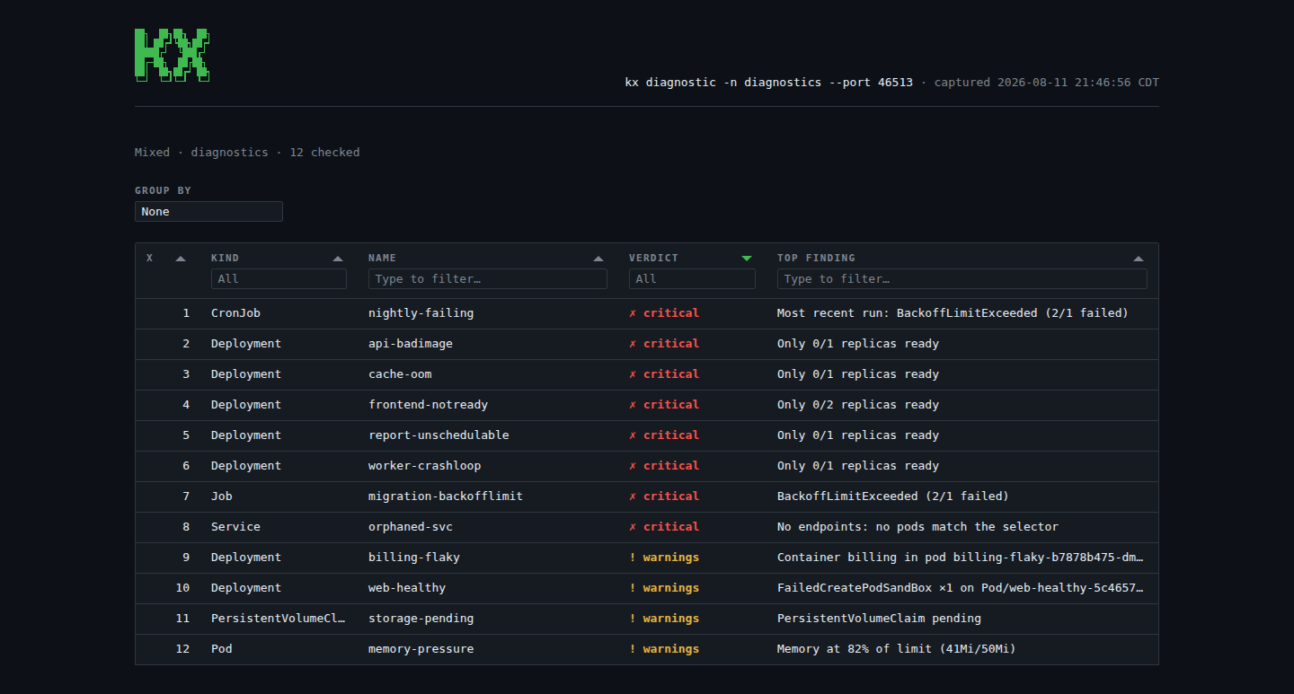Sort by the TOP FINDING column arrow

click(1139, 259)
